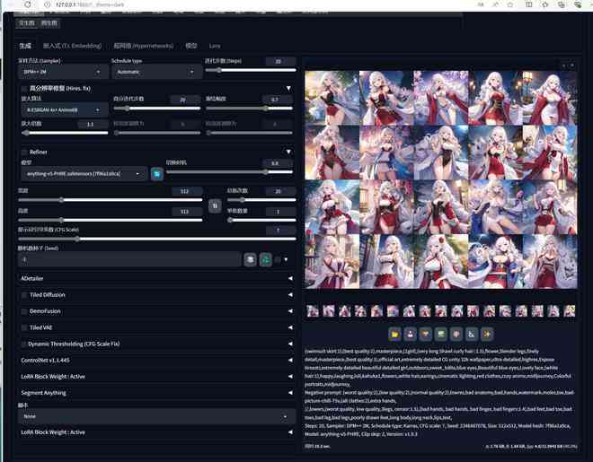Image resolution: width=593 pixels, height=462 pixels.
Task: Click the CFG Scale number field showing 7
Action: coord(280,230)
